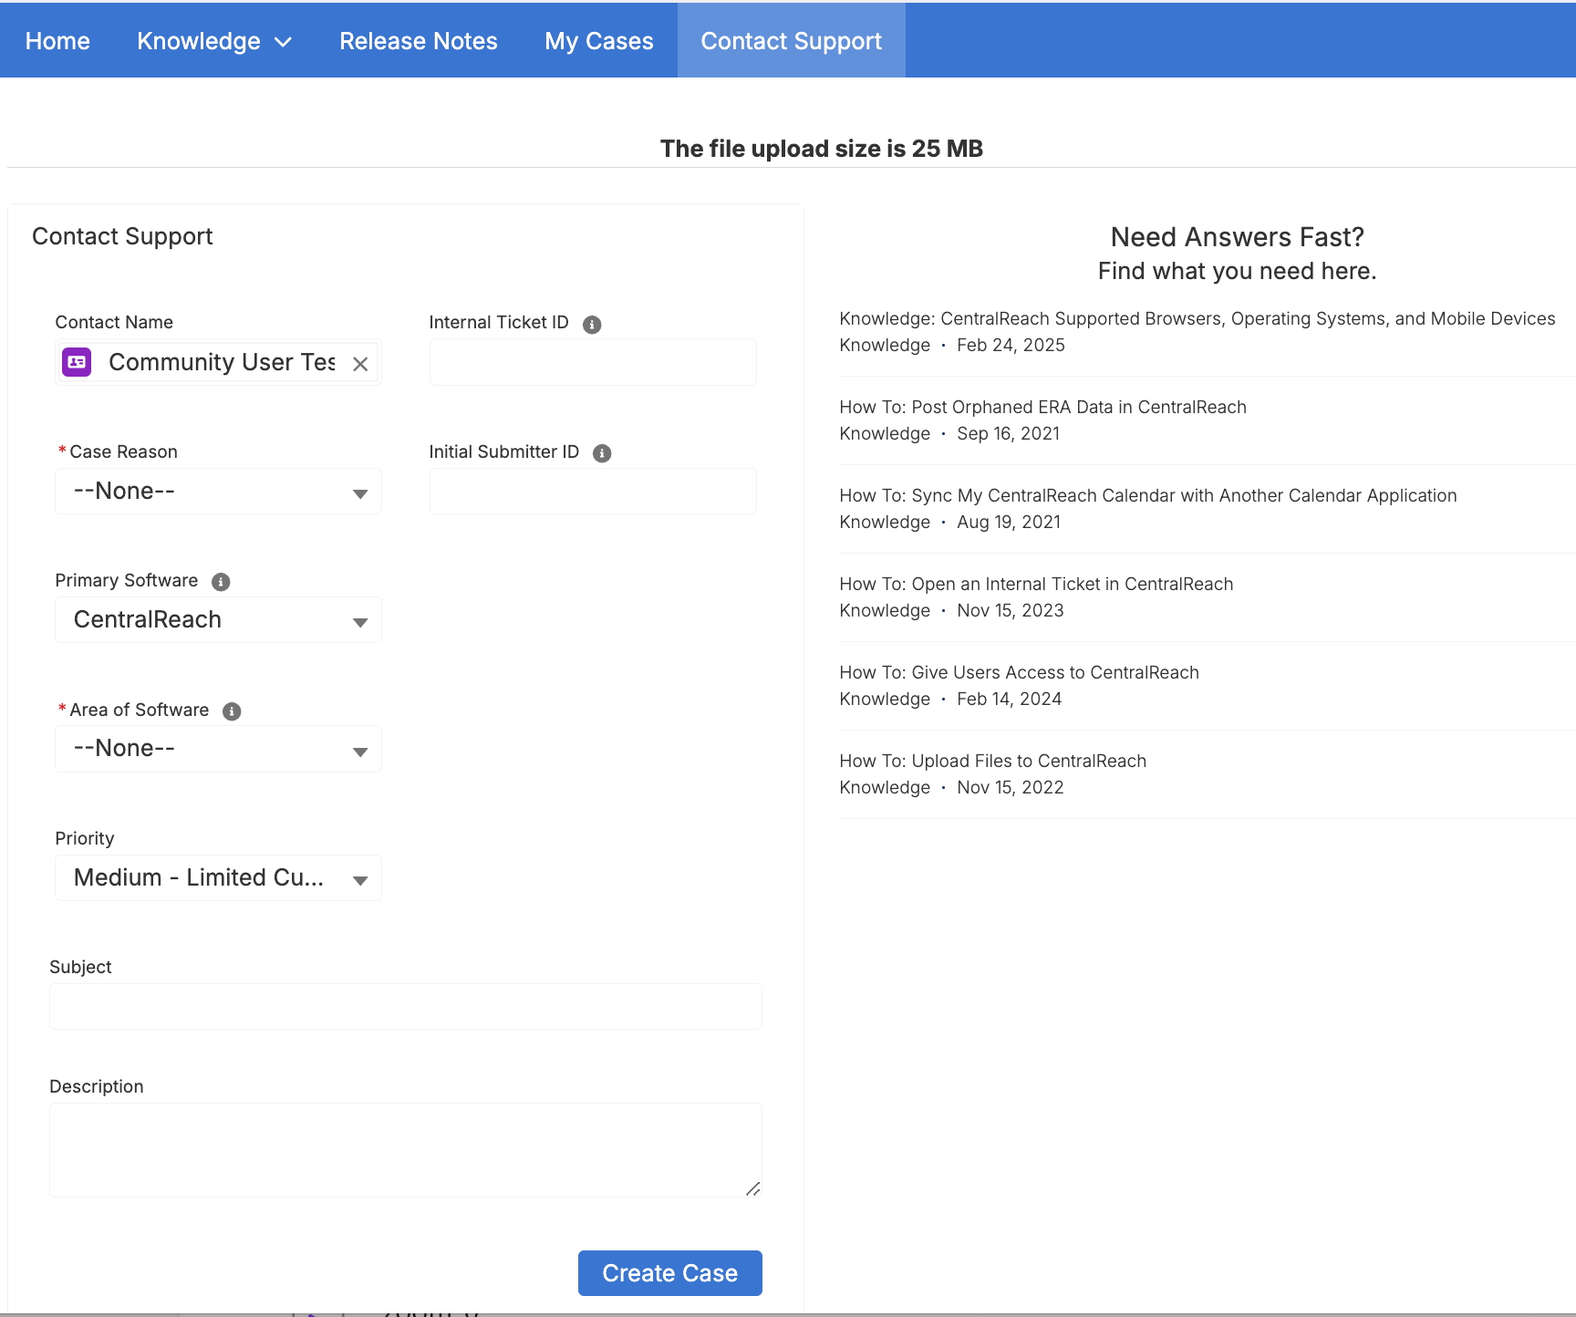
Task: Click the Area of Software info icon
Action: [x=232, y=711]
